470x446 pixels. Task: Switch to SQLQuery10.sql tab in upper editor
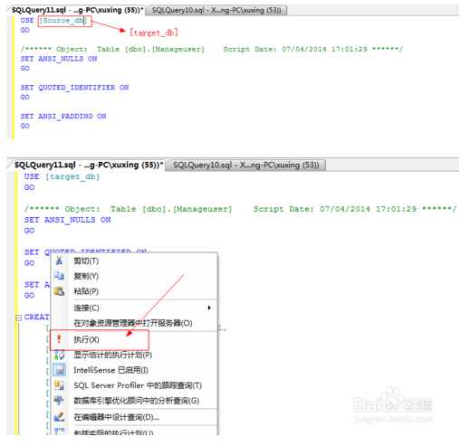[216, 10]
